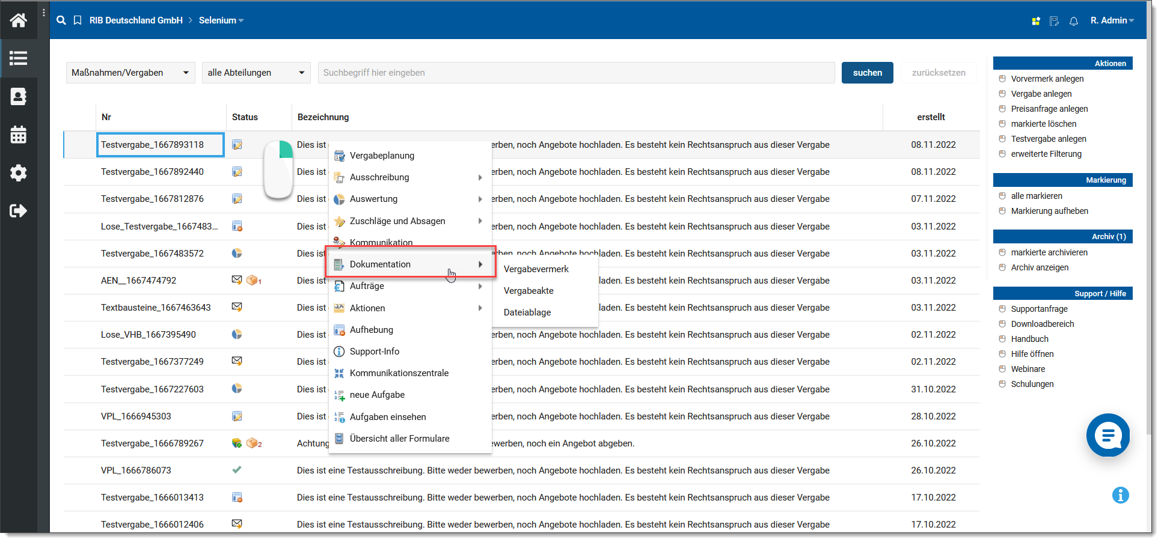Click Supportanfrage link
1161x542 pixels.
tap(1039, 309)
